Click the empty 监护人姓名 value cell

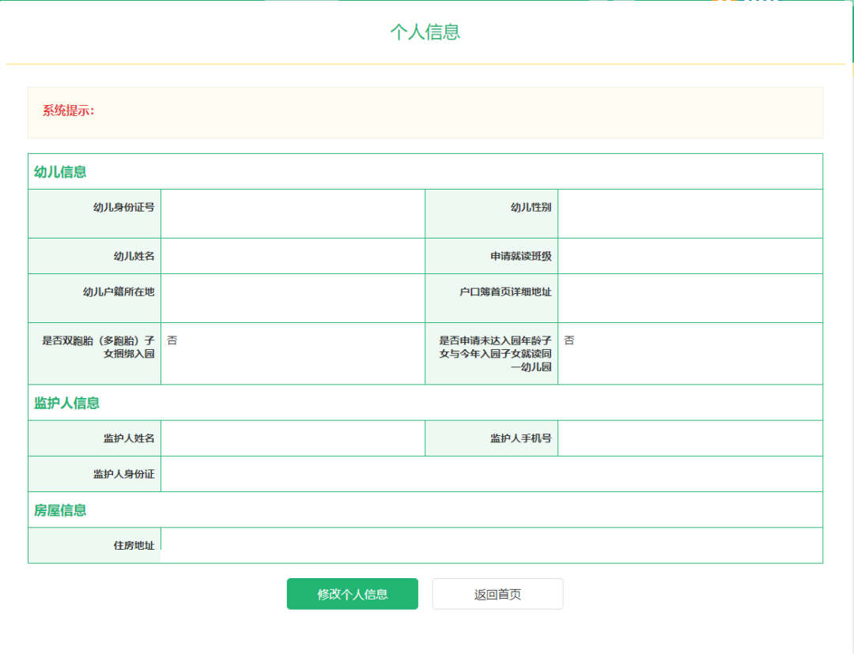click(x=293, y=438)
